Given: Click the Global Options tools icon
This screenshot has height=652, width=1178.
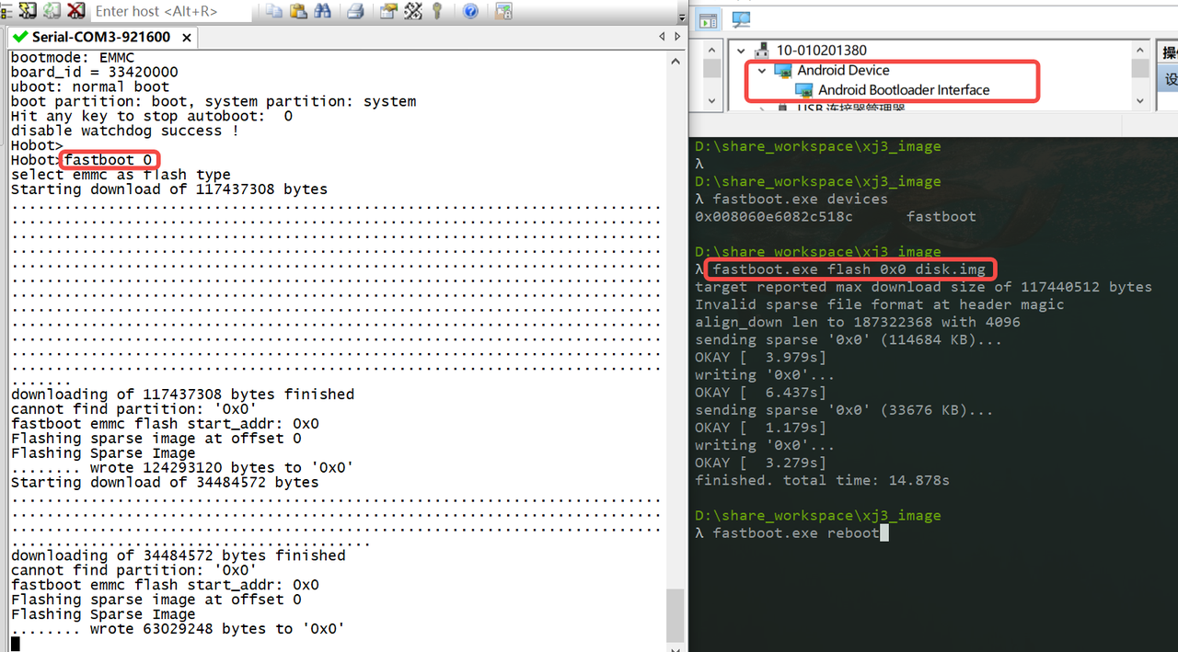Looking at the screenshot, I should pos(412,11).
